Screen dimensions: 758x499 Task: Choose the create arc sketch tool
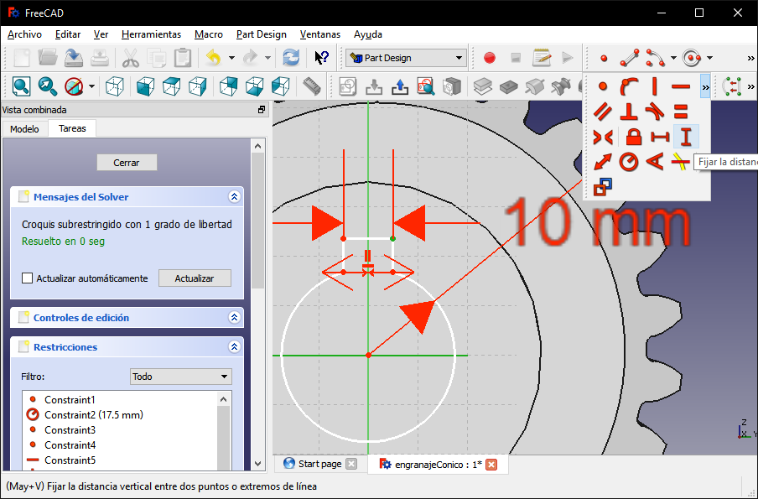pyautogui.click(x=655, y=58)
